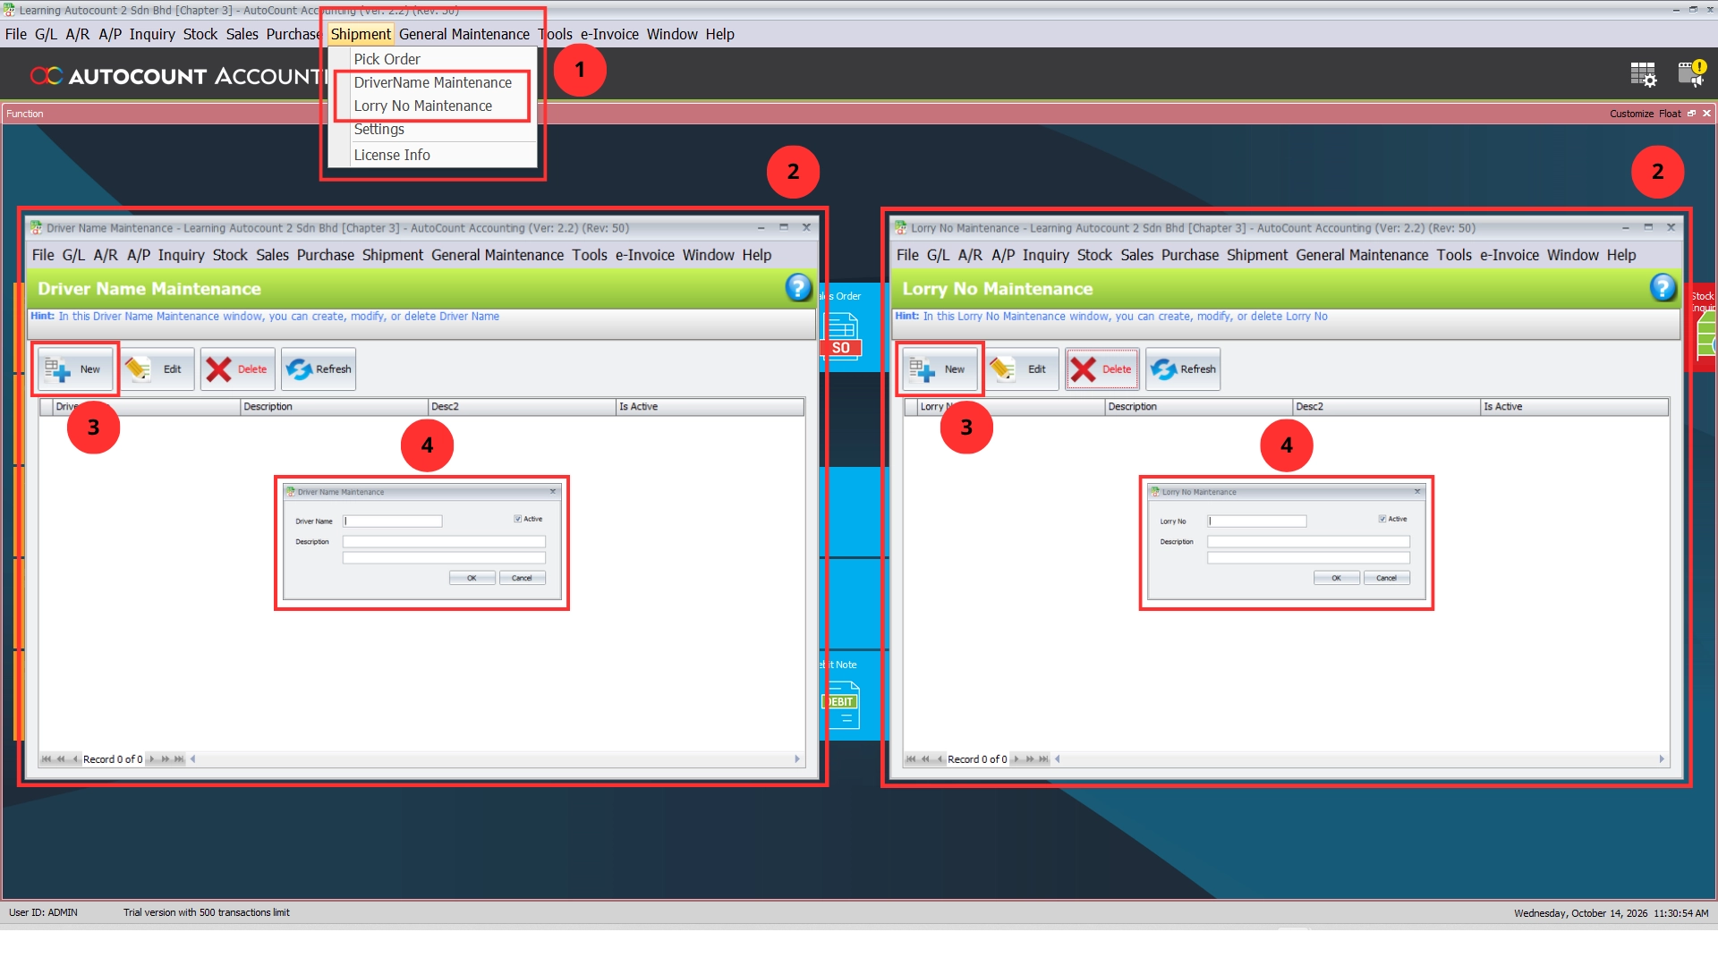Click the grid settings icon at top right
Screen dimensions: 1718x966
click(1643, 74)
